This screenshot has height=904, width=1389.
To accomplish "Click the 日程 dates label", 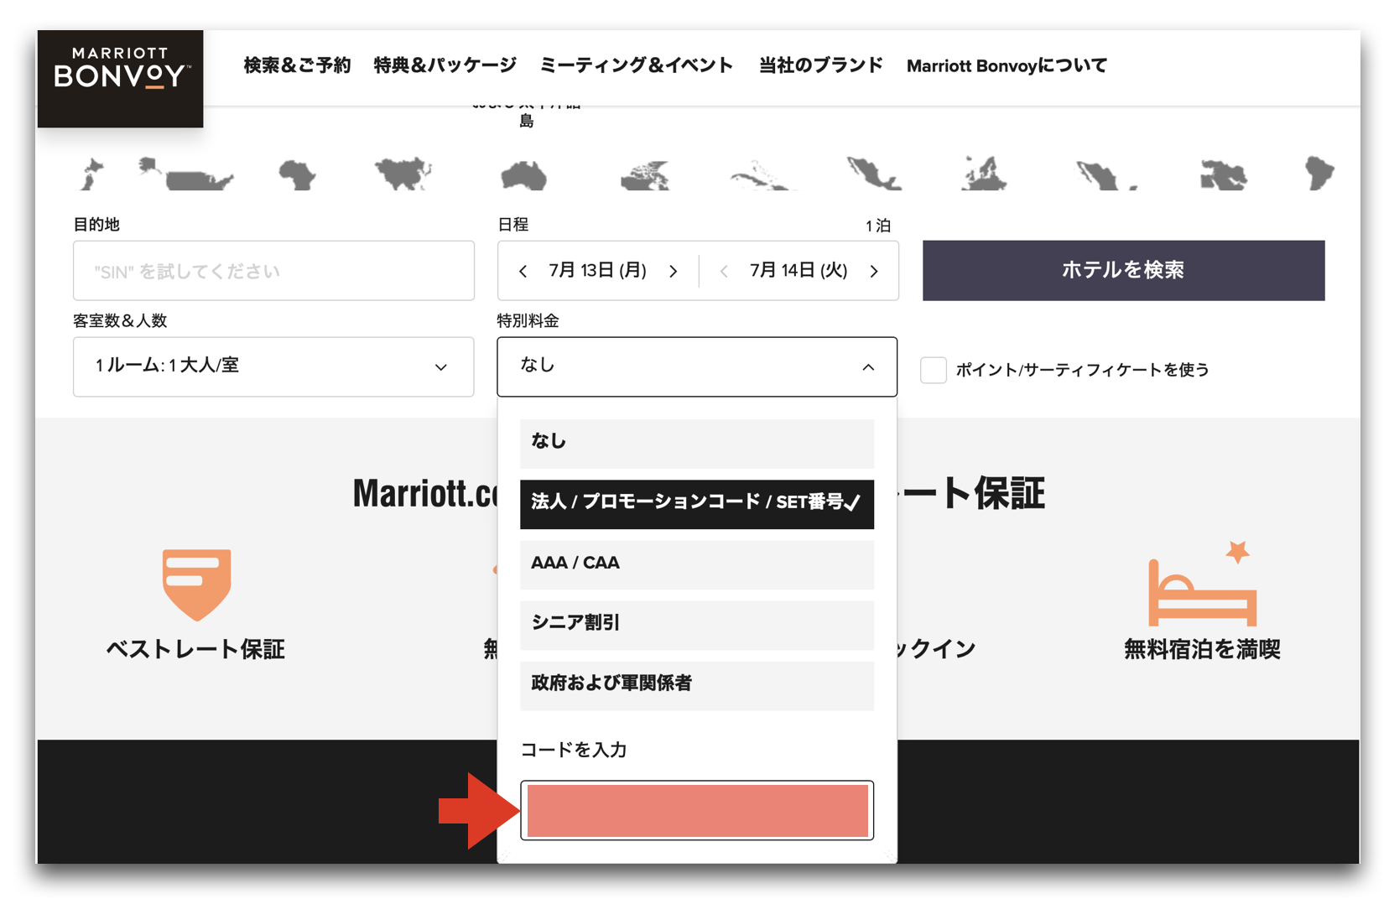I will pyautogui.click(x=512, y=225).
